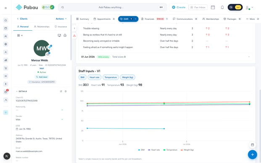Screen dimensions: 261x163
Task: Open the Gender dropdown arrow
Action: pos(62,119)
